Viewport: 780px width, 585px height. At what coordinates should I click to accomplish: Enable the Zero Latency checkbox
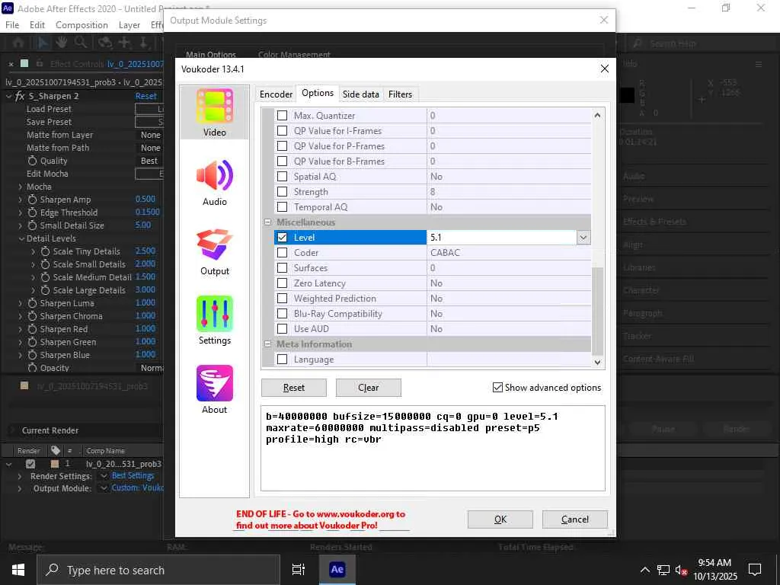282,283
